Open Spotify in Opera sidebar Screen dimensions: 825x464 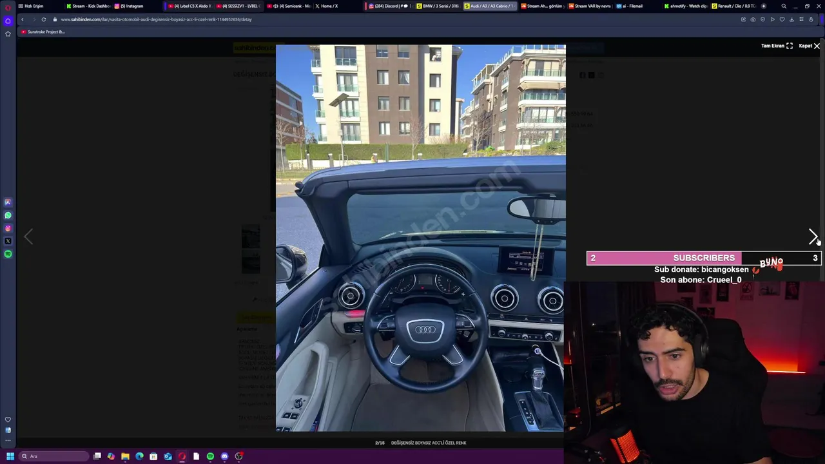pos(8,254)
